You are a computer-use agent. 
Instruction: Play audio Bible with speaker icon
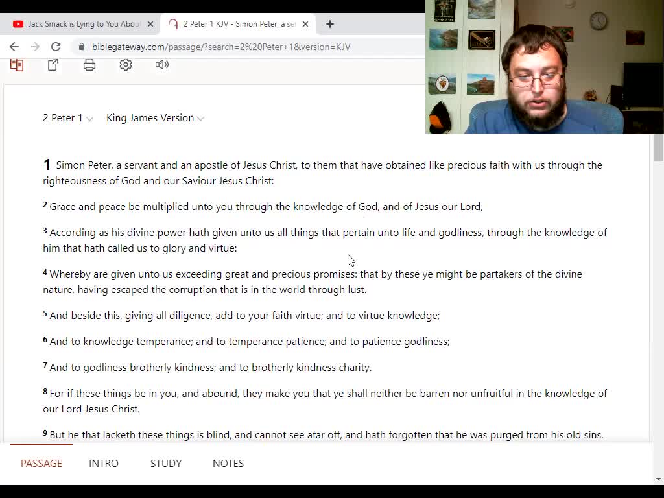161,65
